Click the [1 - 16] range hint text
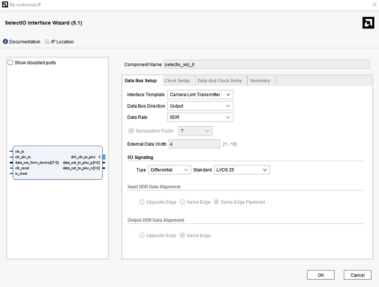This screenshot has width=379, height=287. click(x=230, y=144)
